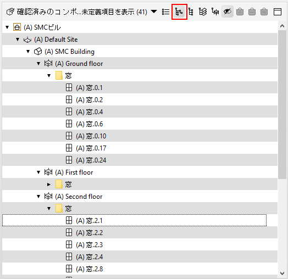Click the basket add (plus) icon
This screenshot has width=288, height=279.
(x=240, y=12)
